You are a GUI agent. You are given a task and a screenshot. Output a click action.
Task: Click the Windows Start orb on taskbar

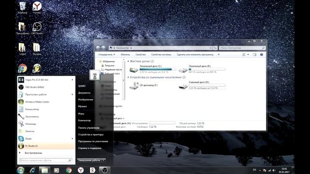tap(20, 170)
